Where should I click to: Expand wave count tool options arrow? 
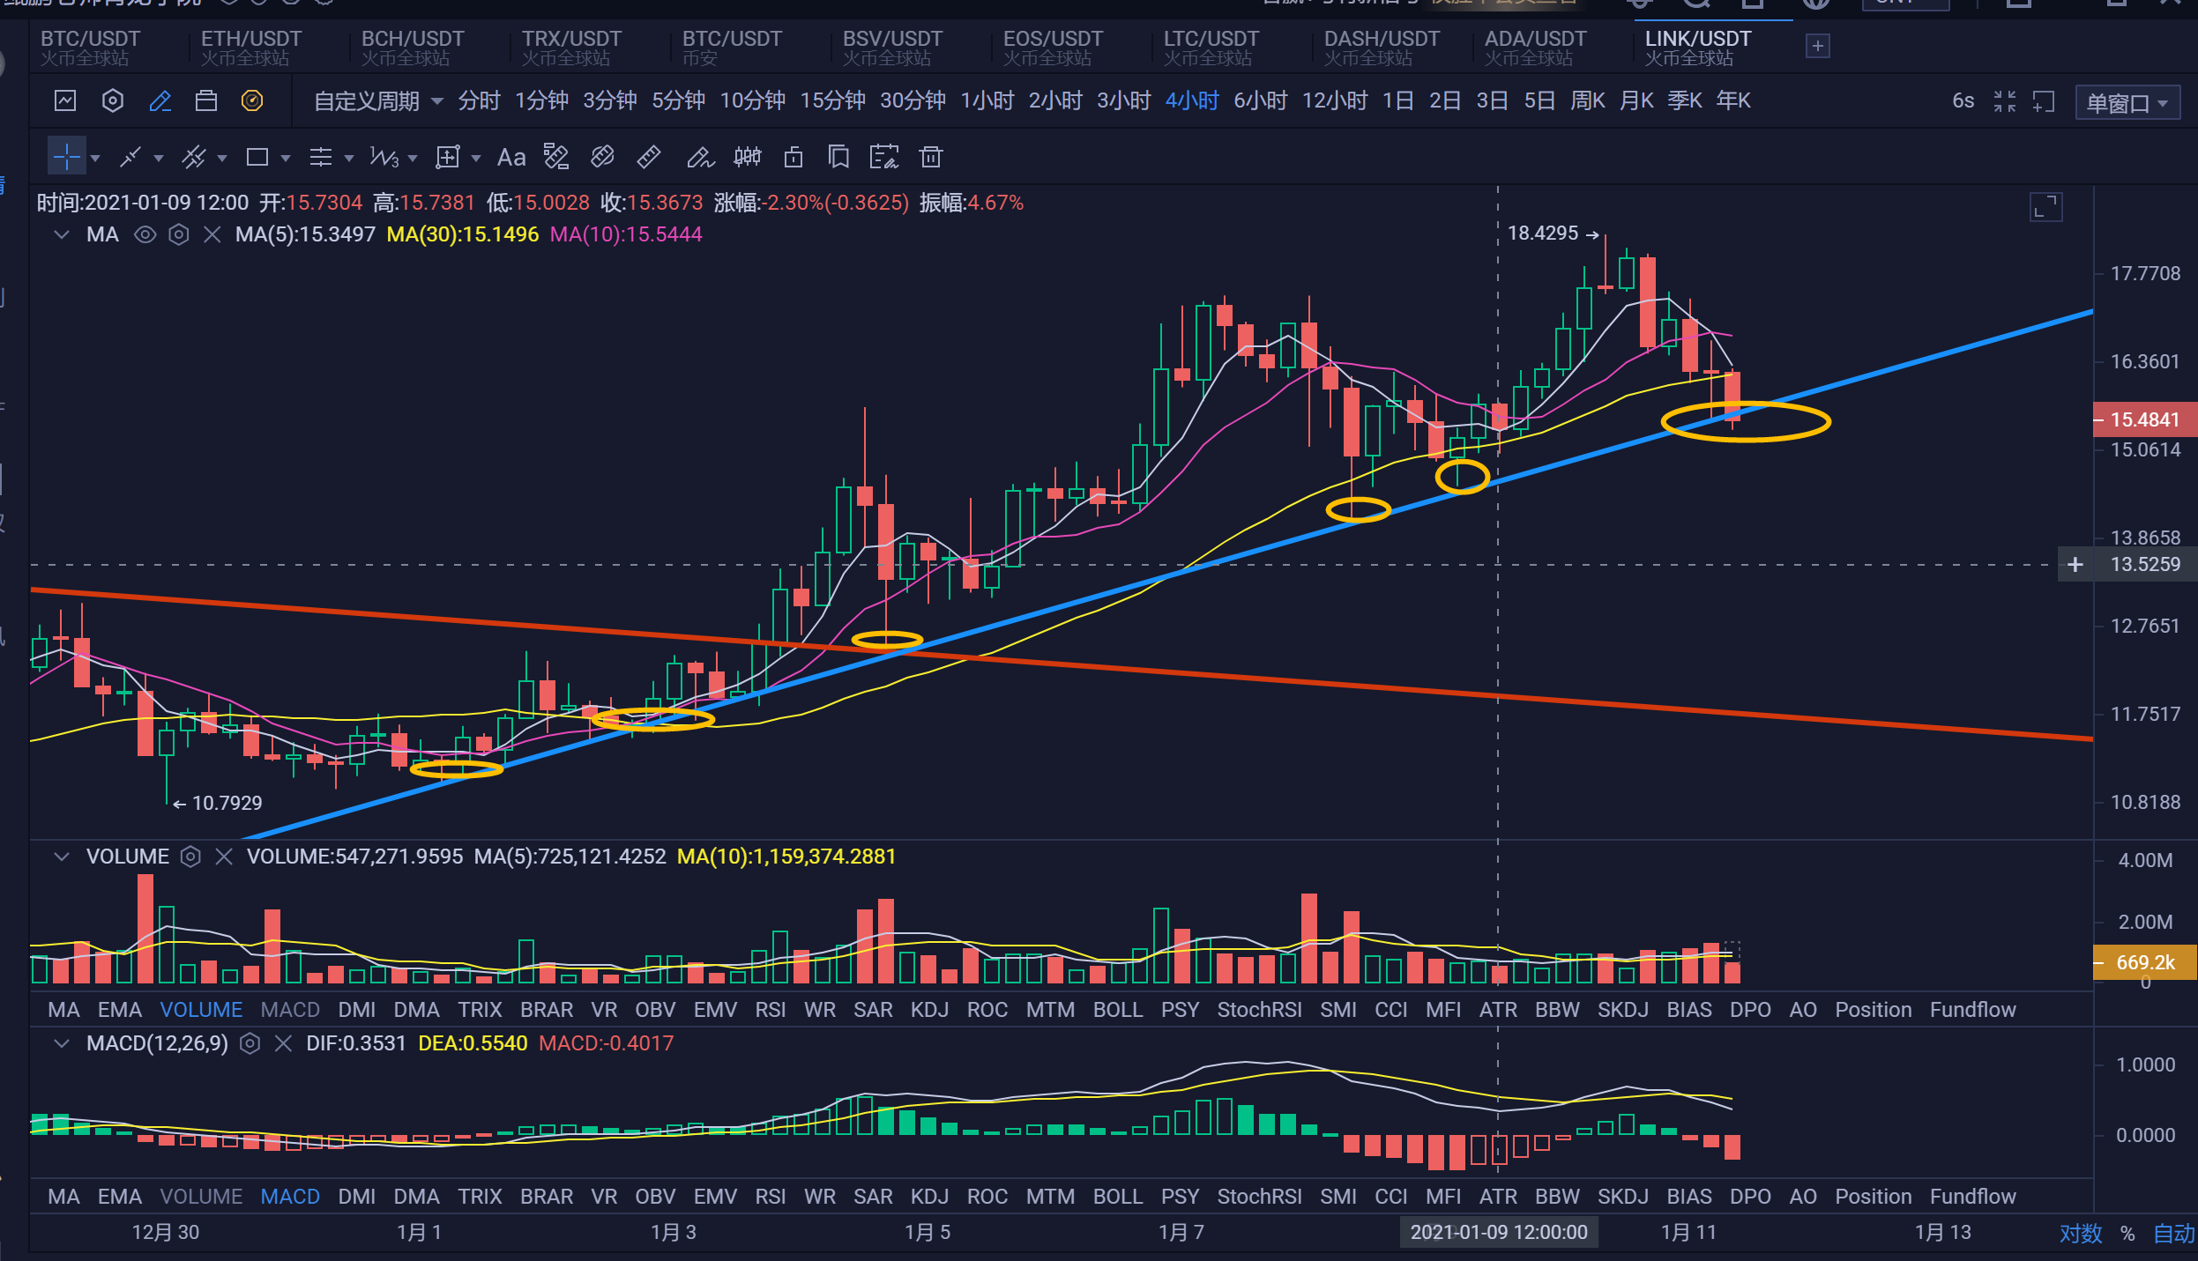413,159
